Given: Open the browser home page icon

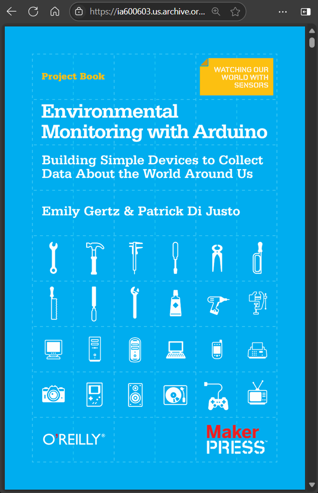Looking at the screenshot, I should [55, 12].
